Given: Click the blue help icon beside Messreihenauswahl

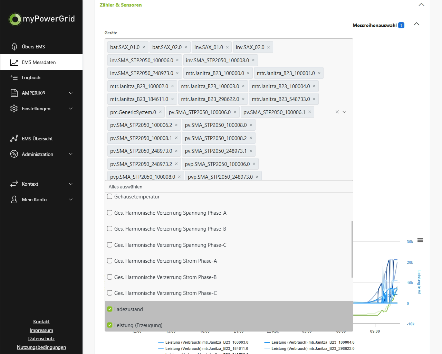Looking at the screenshot, I should coord(401,25).
